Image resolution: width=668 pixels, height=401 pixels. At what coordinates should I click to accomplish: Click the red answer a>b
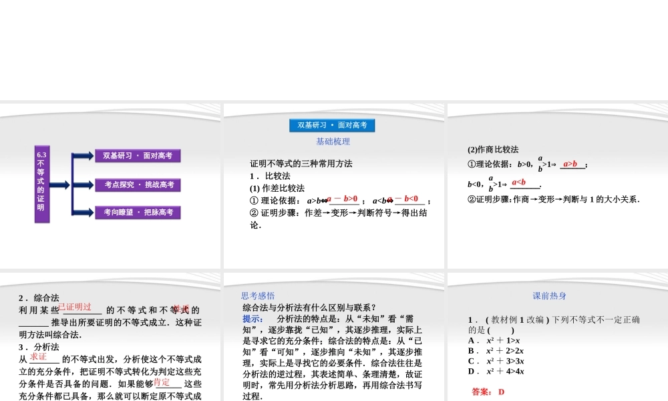[x=570, y=164]
